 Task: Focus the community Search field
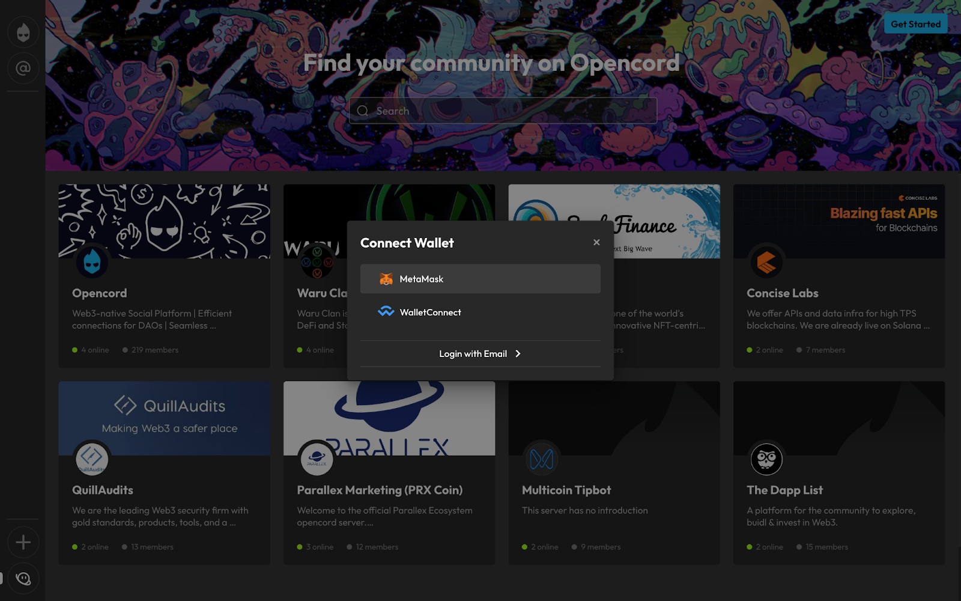(x=503, y=111)
